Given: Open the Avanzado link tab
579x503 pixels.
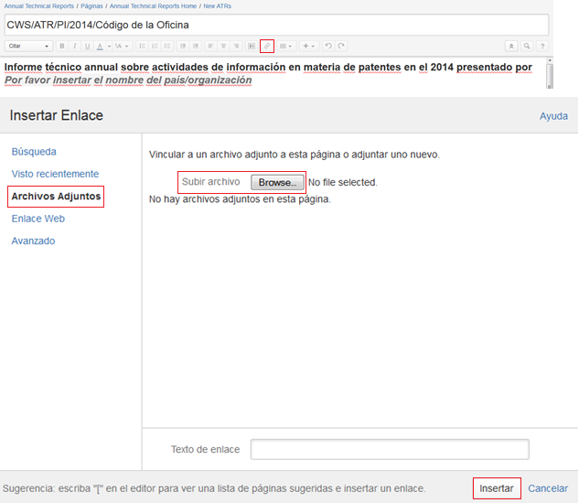Looking at the screenshot, I should click(x=33, y=241).
